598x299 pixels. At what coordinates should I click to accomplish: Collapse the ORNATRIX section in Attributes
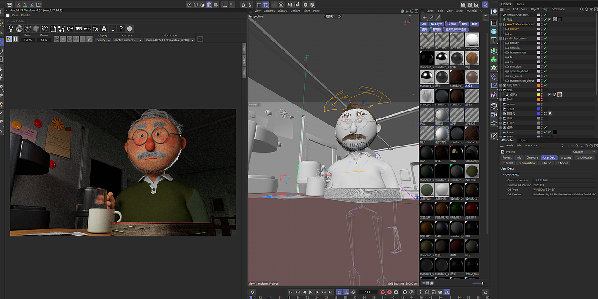504,175
